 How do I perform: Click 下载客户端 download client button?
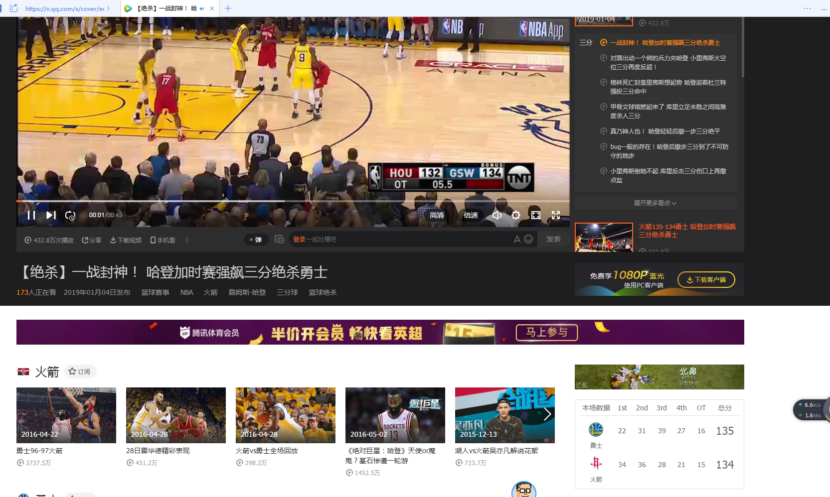click(x=706, y=280)
